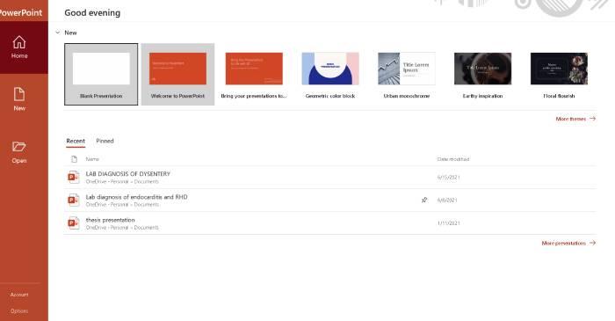Click PowerPoint file icon beside endocarditis and RHD
The height and width of the screenshot is (321, 615).
pos(73,201)
